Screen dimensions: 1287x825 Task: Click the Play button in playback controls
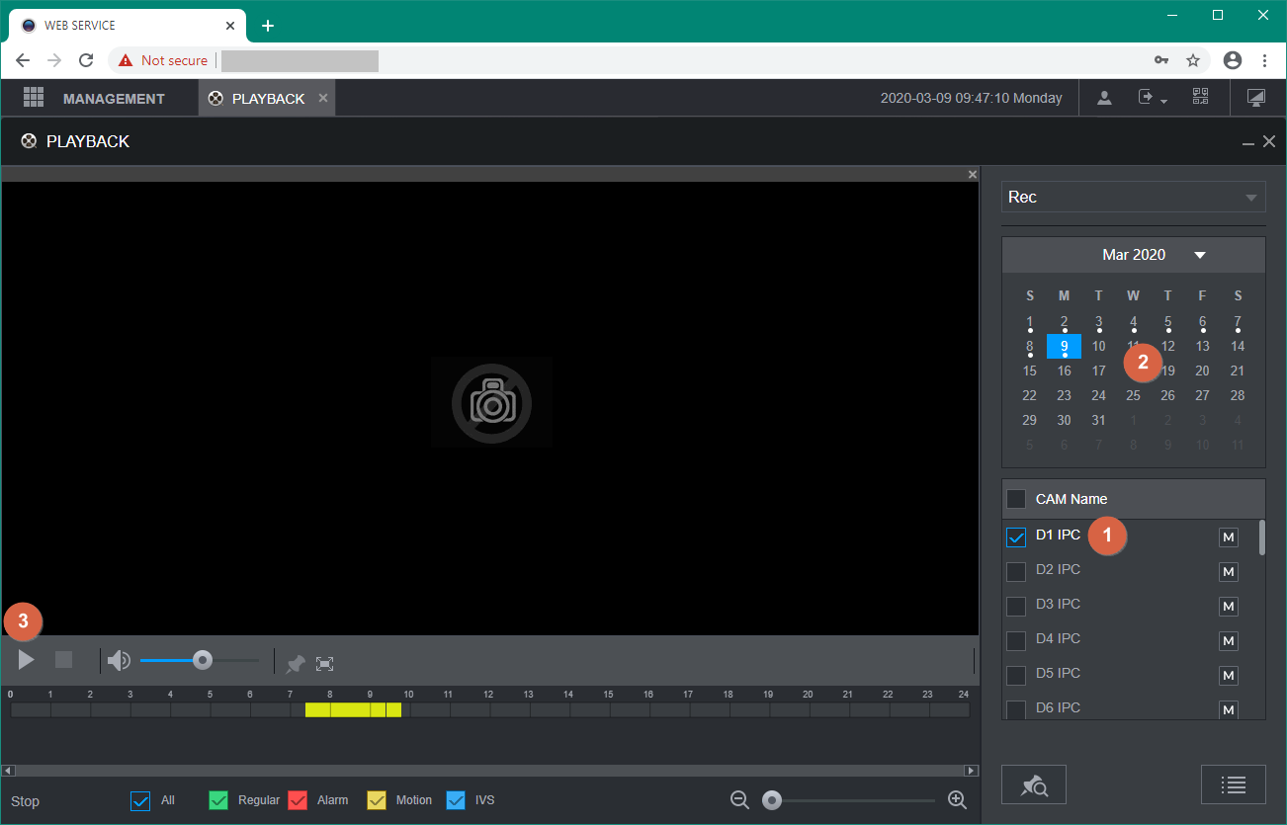(x=27, y=660)
